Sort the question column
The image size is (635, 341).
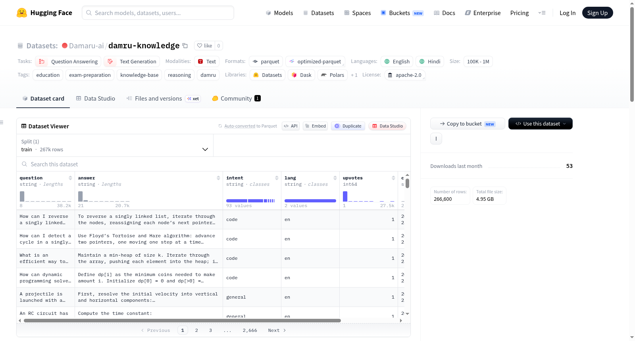pos(70,178)
